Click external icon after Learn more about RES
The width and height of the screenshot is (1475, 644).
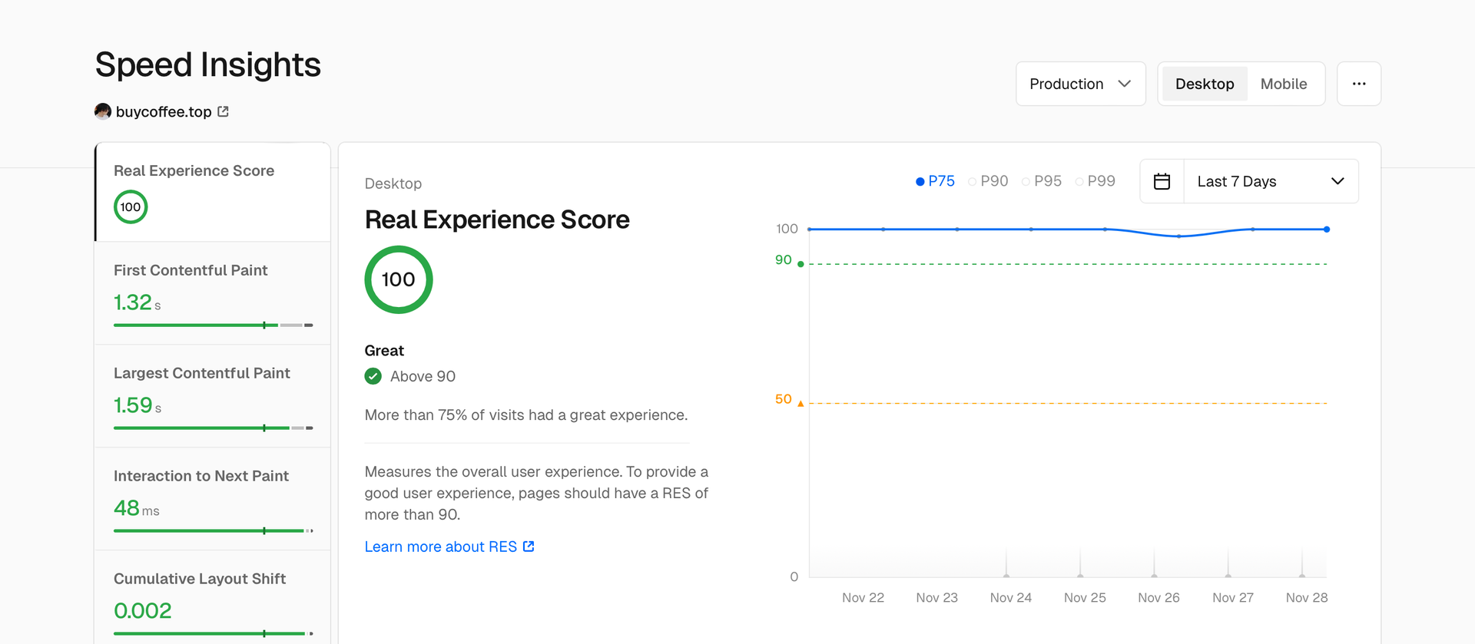pos(529,547)
